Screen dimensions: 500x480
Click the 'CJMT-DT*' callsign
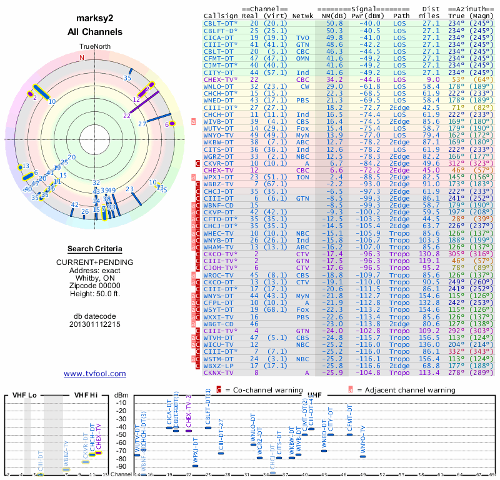(x=221, y=66)
